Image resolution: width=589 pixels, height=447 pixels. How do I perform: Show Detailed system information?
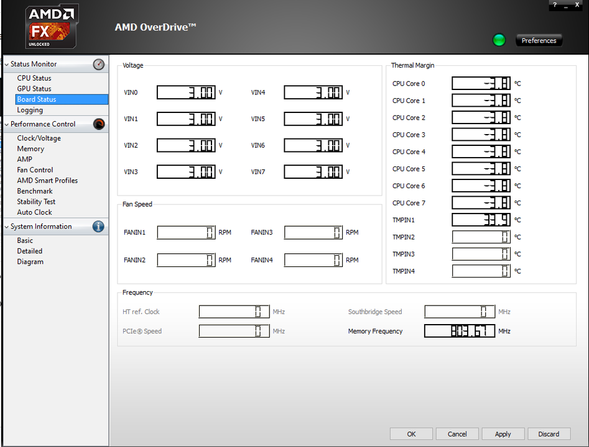pyautogui.click(x=30, y=251)
